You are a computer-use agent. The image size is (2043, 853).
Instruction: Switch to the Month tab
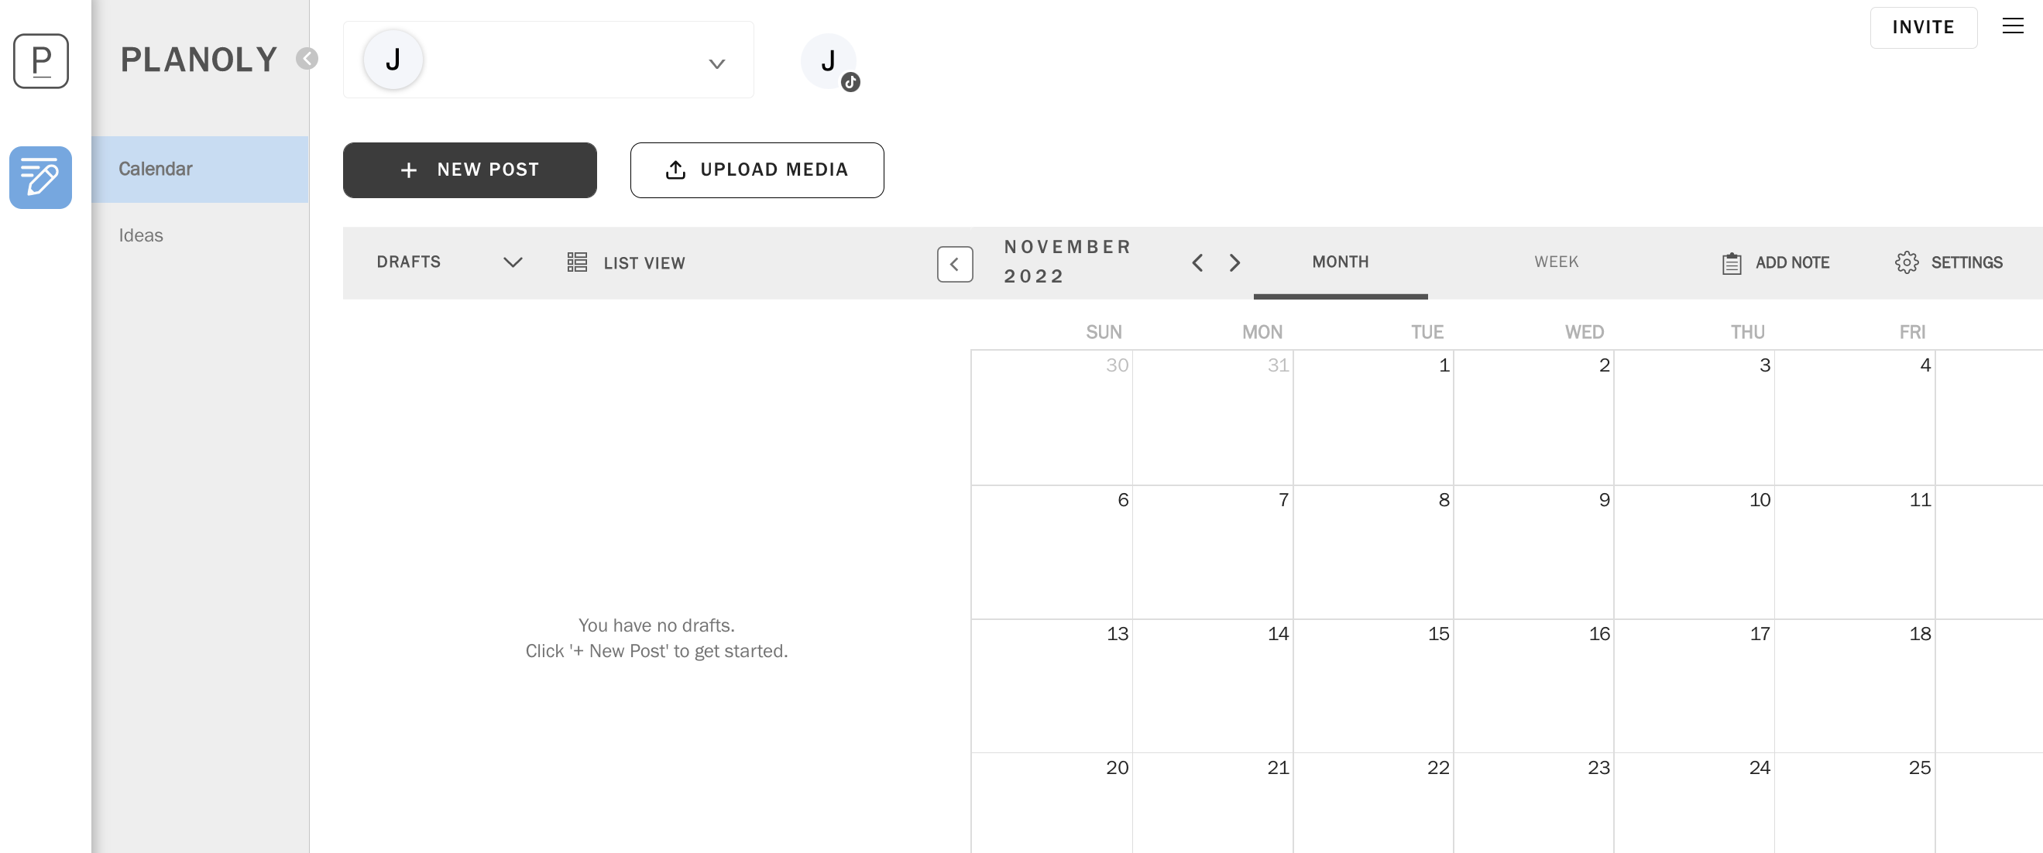click(1341, 262)
